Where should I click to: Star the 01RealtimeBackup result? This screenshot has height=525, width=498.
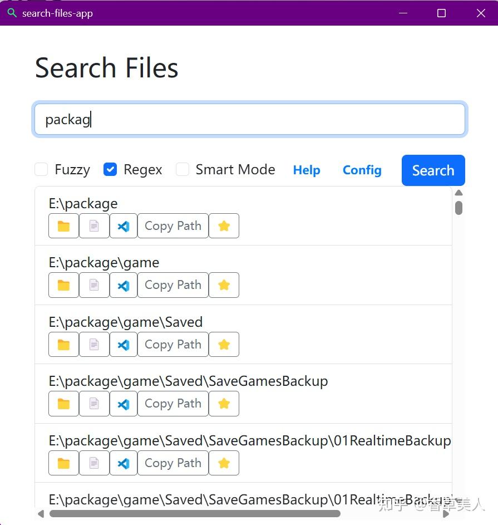[224, 463]
